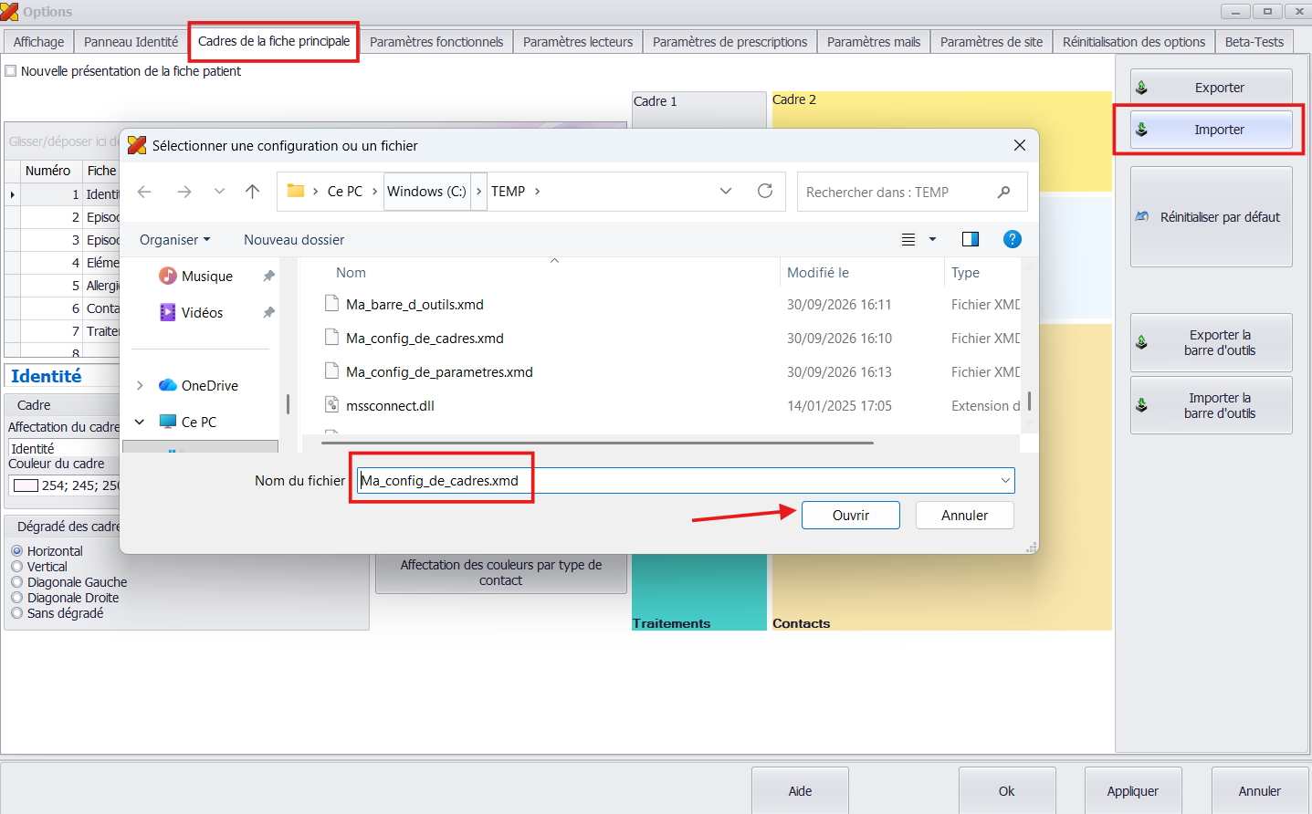
Task: Open the file name dropdown arrow
Action: [1005, 481]
